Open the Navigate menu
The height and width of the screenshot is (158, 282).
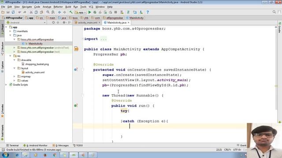(27, 7)
